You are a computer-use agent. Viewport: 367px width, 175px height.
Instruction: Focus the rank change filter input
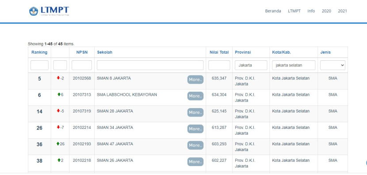[60, 65]
